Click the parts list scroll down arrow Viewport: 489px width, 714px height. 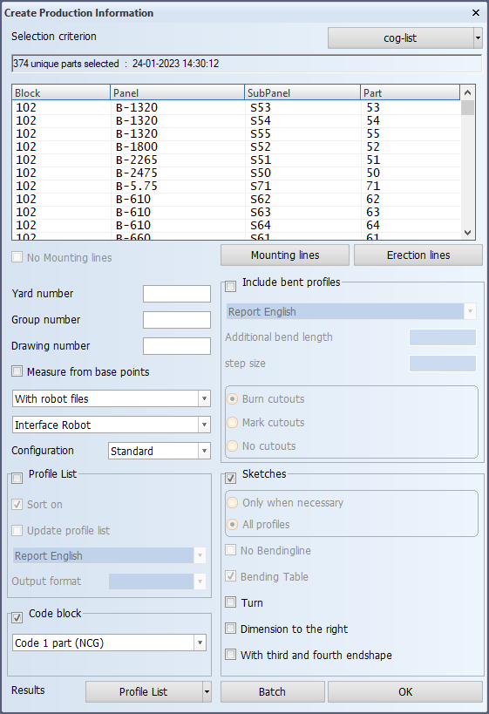467,232
